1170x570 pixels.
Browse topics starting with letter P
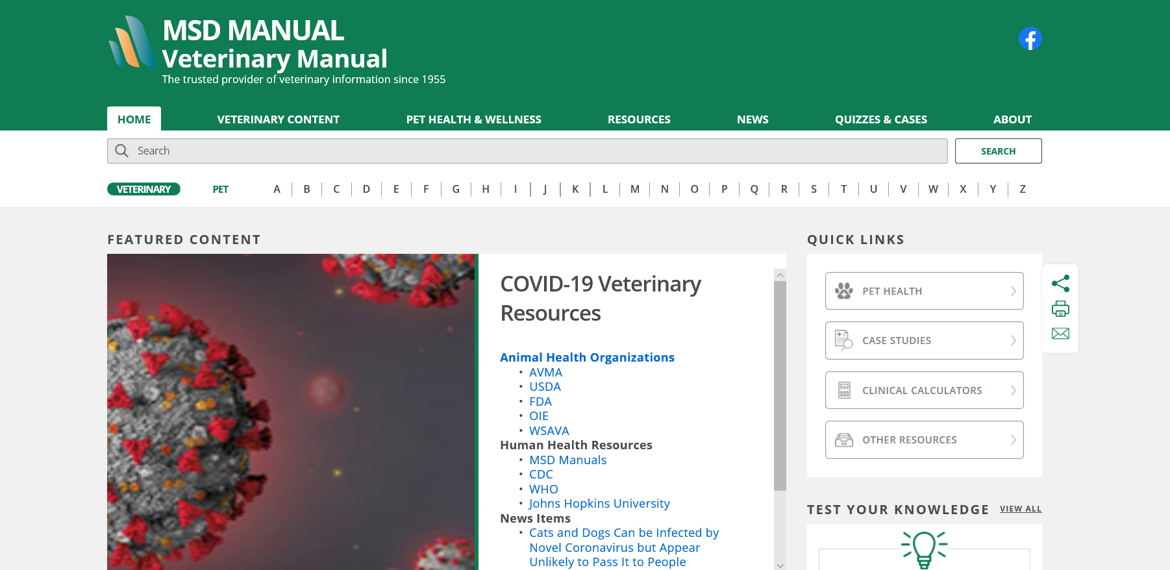click(724, 189)
